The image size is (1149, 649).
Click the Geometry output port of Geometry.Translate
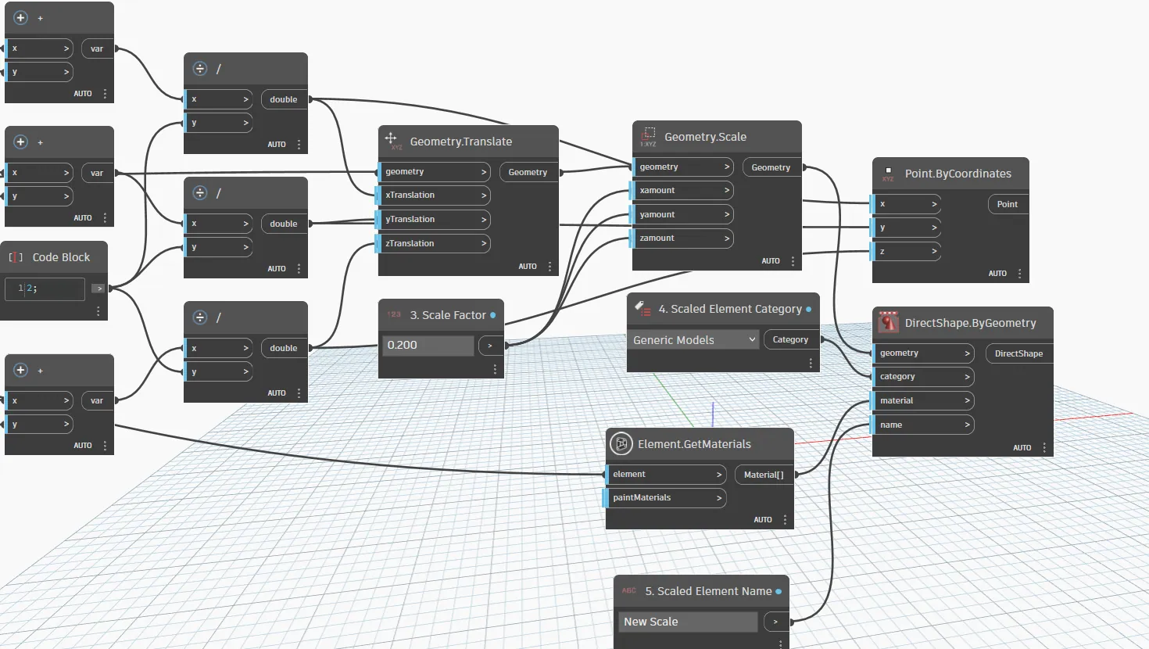528,172
